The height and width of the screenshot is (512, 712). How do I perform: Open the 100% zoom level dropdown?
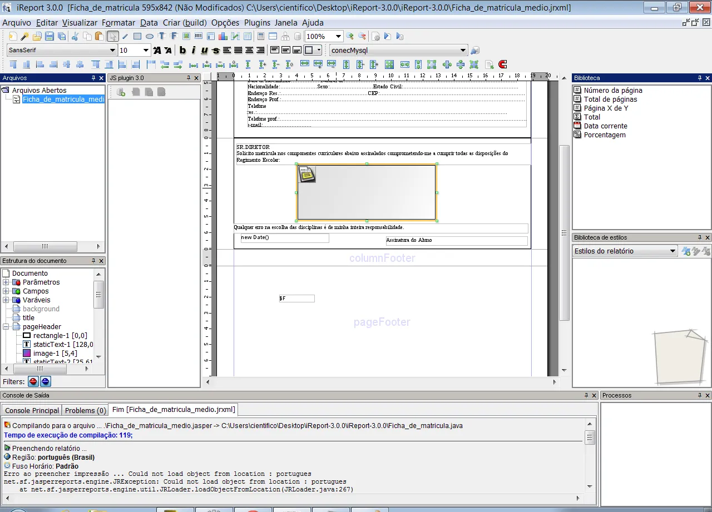(338, 37)
